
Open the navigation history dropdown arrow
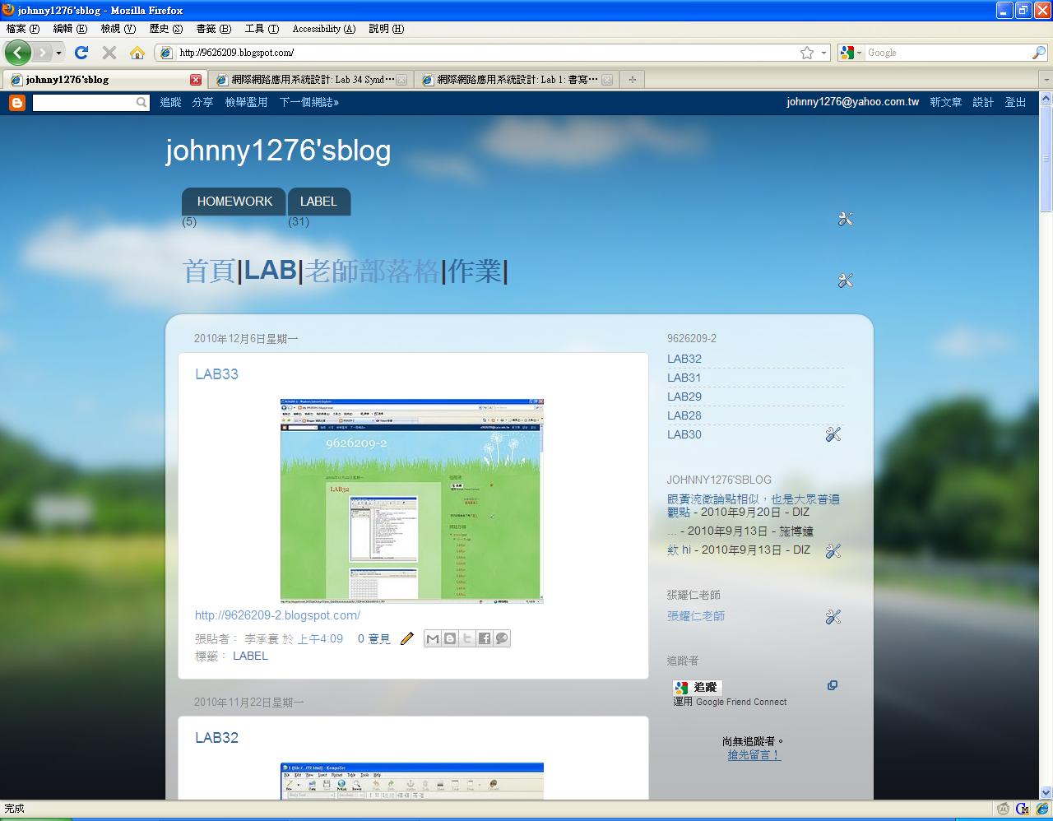coord(58,53)
